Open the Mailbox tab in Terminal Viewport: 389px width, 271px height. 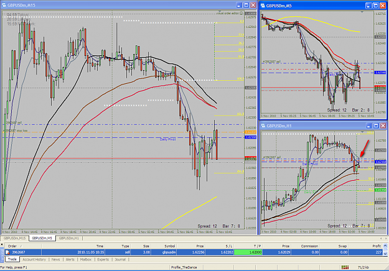[x=86, y=259]
